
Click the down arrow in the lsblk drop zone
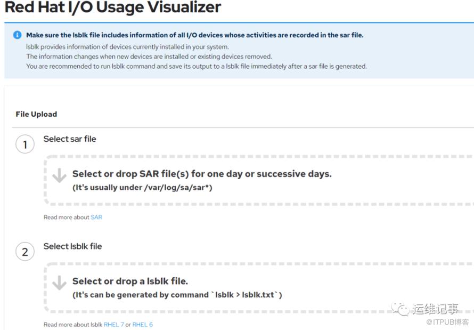(x=59, y=283)
